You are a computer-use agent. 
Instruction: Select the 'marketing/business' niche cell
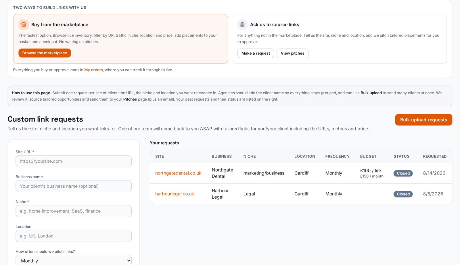click(264, 173)
